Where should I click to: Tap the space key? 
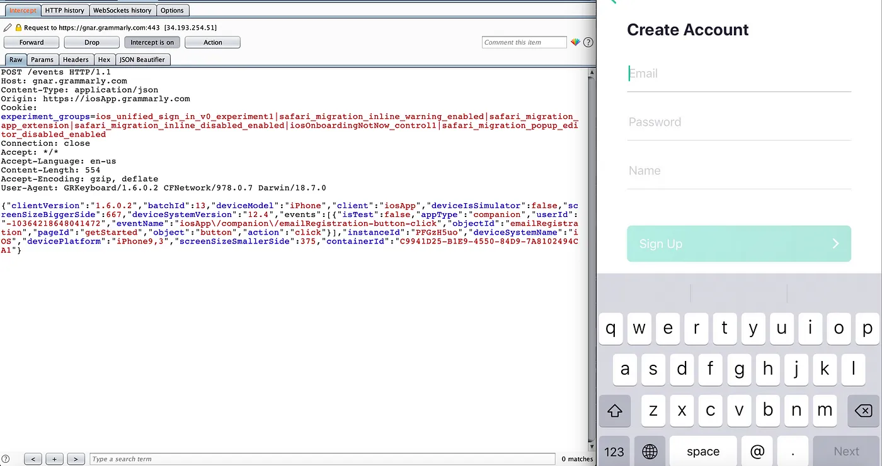[x=703, y=451]
